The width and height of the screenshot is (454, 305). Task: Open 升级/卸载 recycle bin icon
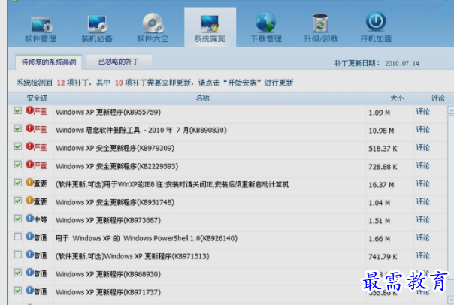(320, 23)
